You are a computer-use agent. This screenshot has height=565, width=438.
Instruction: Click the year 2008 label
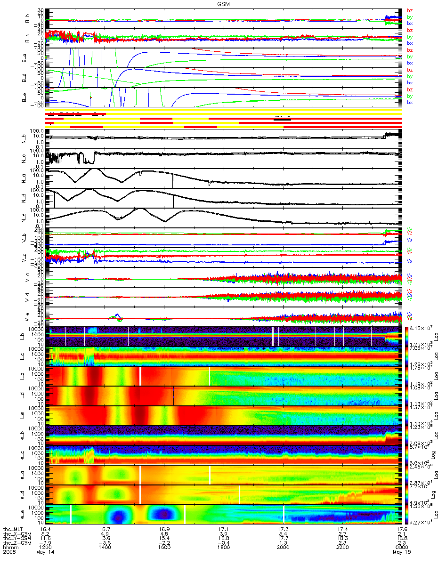coord(9,553)
